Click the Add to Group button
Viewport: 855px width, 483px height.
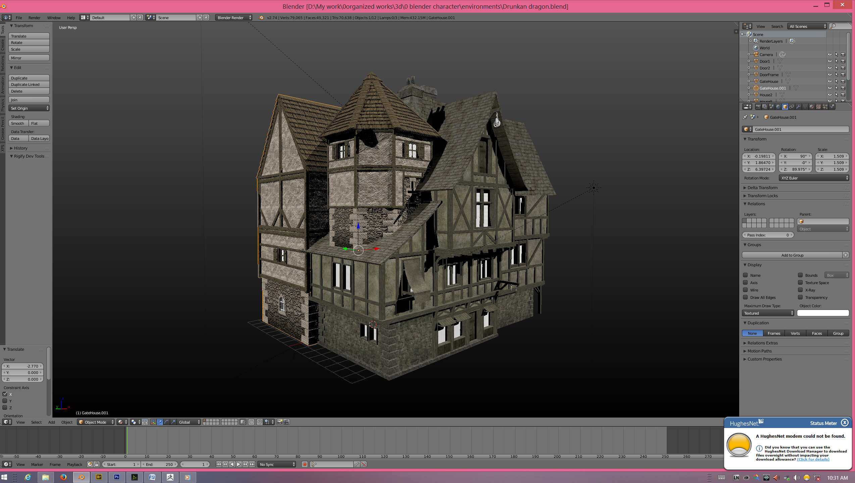pyautogui.click(x=792, y=255)
